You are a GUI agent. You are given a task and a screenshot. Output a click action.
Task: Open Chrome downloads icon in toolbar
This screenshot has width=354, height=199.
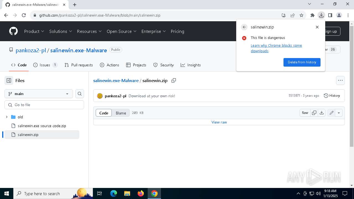(x=321, y=15)
